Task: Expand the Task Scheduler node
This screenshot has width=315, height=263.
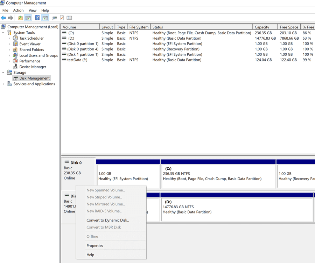Action: click(x=9, y=38)
